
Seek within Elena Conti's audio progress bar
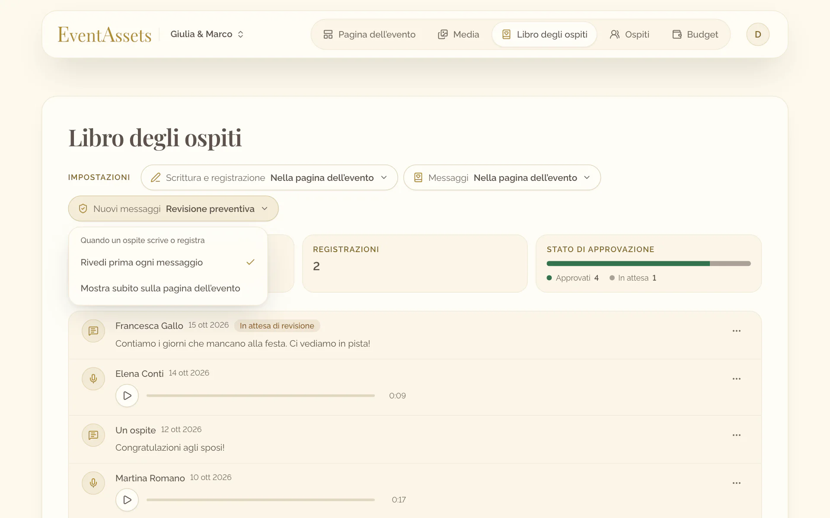[261, 395]
